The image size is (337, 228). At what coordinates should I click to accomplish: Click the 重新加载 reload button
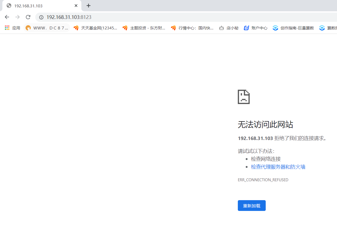pyautogui.click(x=252, y=205)
